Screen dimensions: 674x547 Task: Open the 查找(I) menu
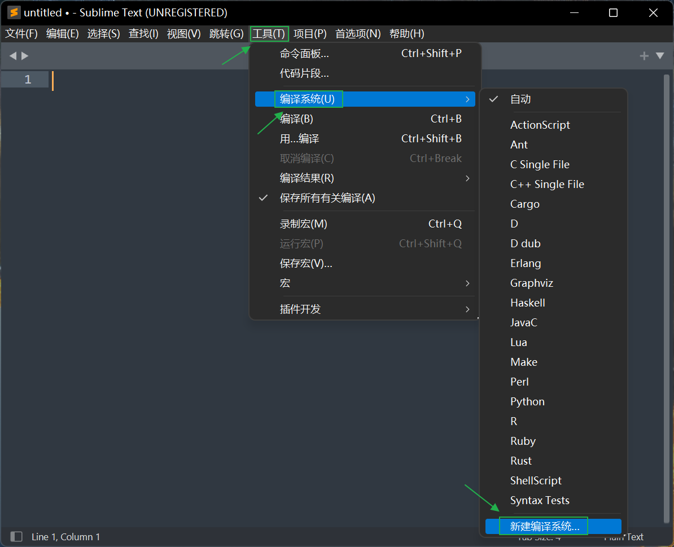(x=143, y=33)
